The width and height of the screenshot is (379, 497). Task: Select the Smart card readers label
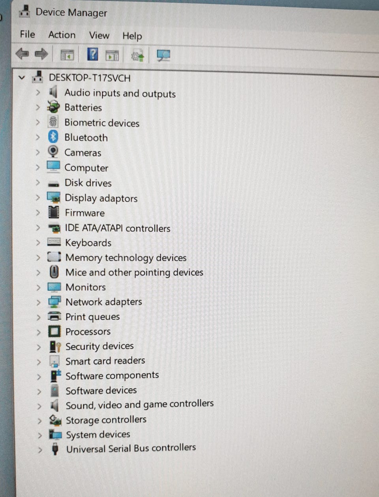click(x=105, y=361)
